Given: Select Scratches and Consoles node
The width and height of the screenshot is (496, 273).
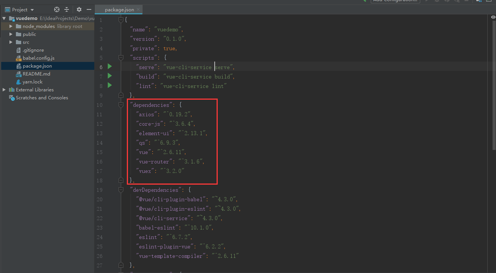Looking at the screenshot, I should point(42,98).
